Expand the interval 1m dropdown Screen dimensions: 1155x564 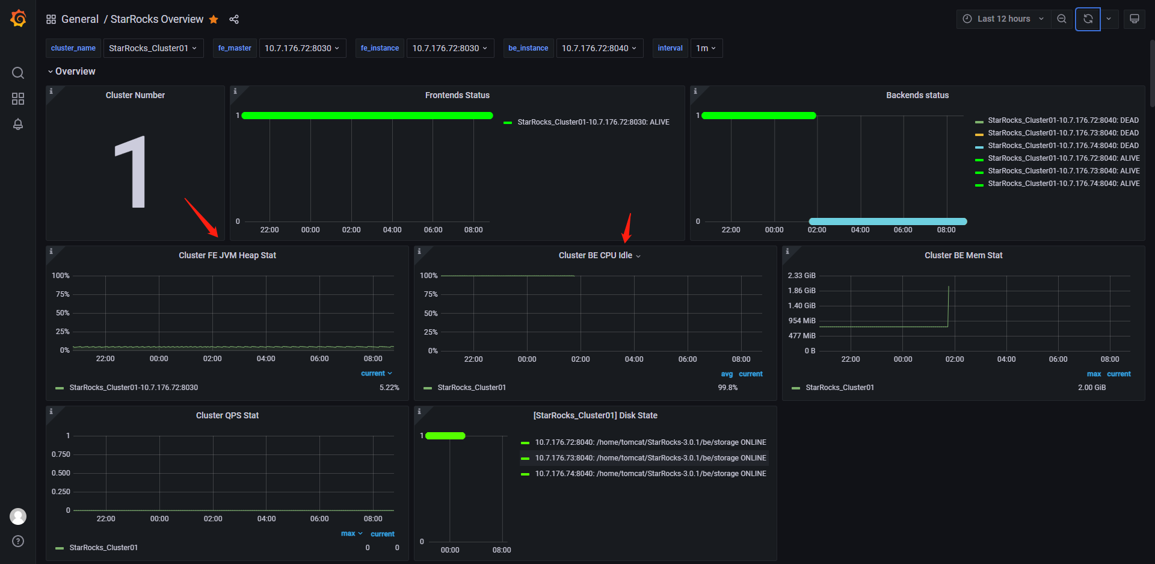click(706, 48)
